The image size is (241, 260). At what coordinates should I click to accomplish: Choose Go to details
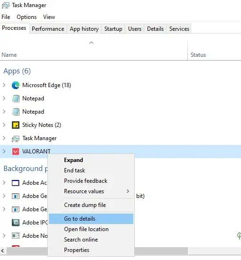point(91,219)
